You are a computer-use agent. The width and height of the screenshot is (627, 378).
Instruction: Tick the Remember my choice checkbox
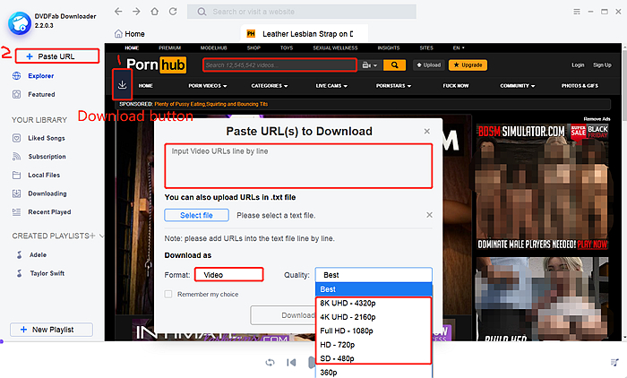pos(168,294)
